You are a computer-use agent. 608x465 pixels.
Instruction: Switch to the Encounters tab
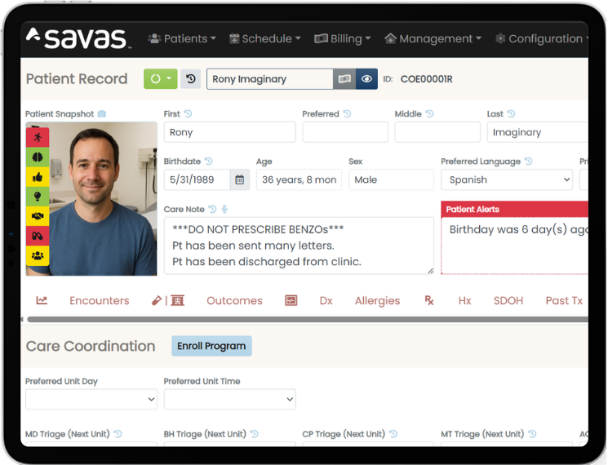coord(100,301)
